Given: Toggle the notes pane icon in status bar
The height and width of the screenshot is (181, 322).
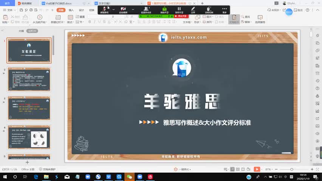Looking at the screenshot, I should tap(225, 169).
